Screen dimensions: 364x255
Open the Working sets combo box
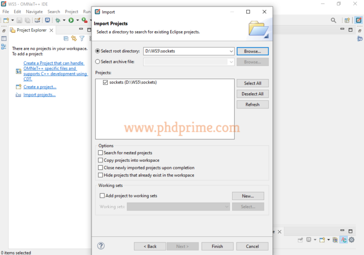point(178,207)
